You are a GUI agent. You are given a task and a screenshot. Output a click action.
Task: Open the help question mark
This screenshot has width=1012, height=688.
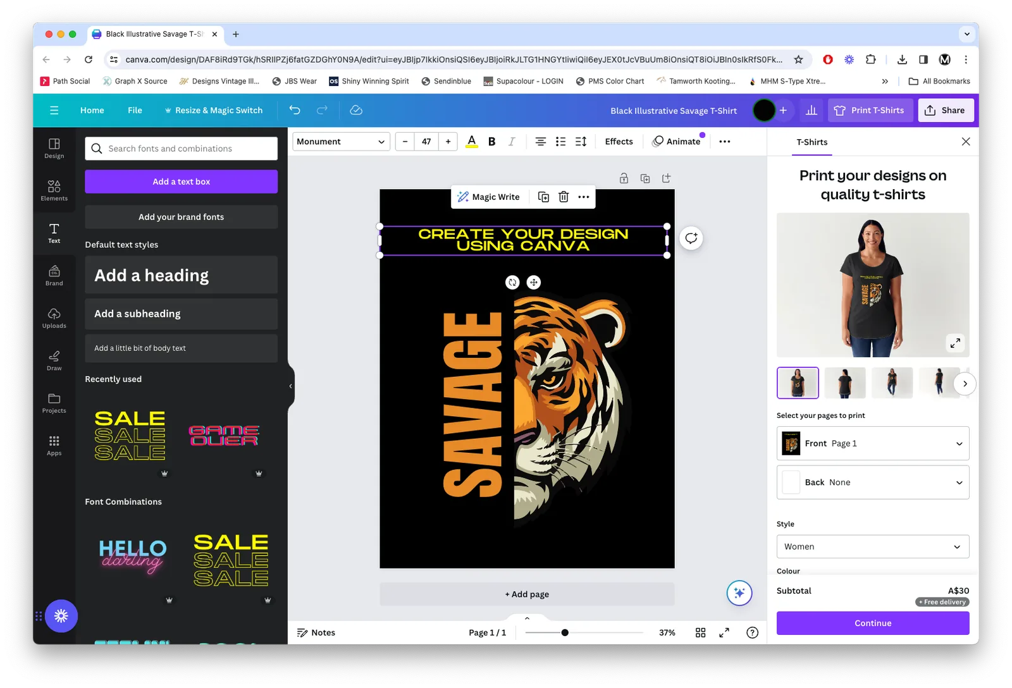[752, 632]
